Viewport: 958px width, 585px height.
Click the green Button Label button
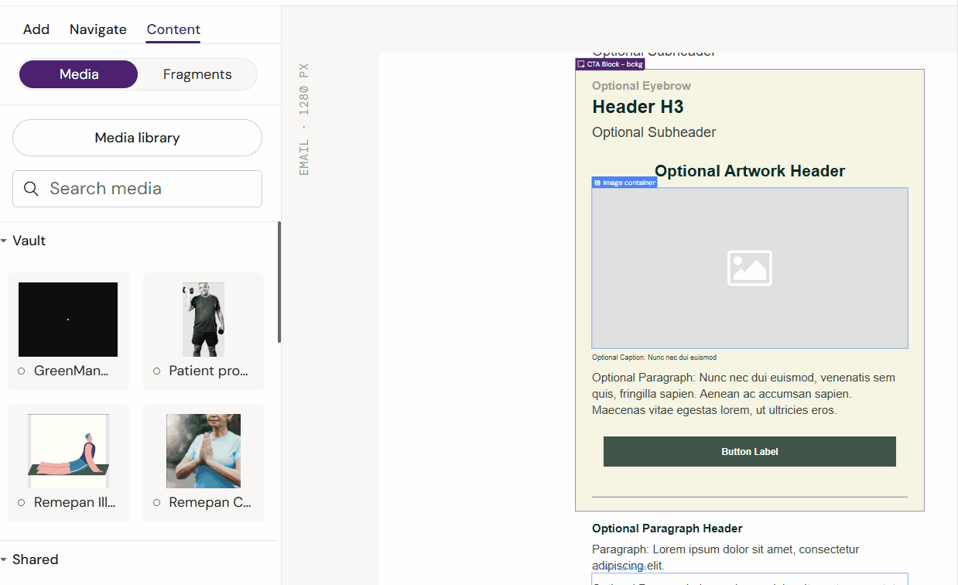pyautogui.click(x=749, y=452)
